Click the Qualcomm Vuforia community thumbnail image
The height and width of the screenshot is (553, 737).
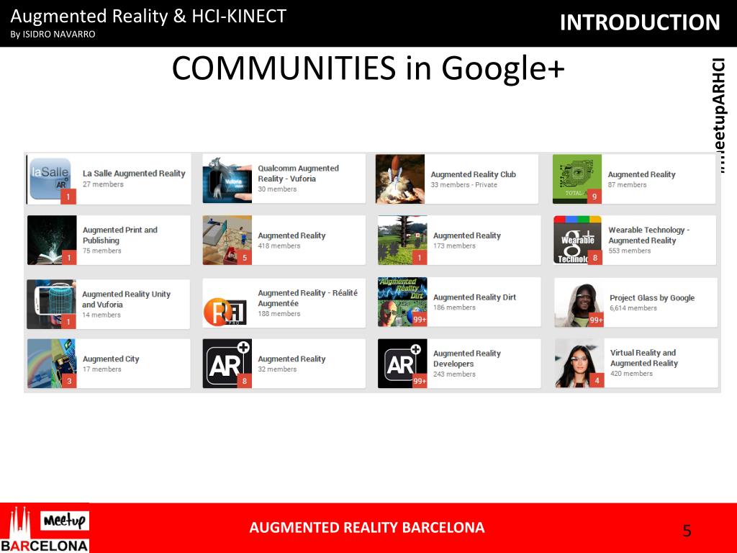(227, 179)
